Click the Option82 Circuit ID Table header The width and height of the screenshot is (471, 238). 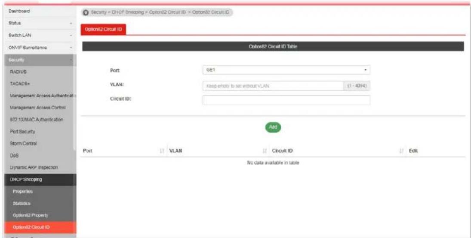click(x=273, y=46)
